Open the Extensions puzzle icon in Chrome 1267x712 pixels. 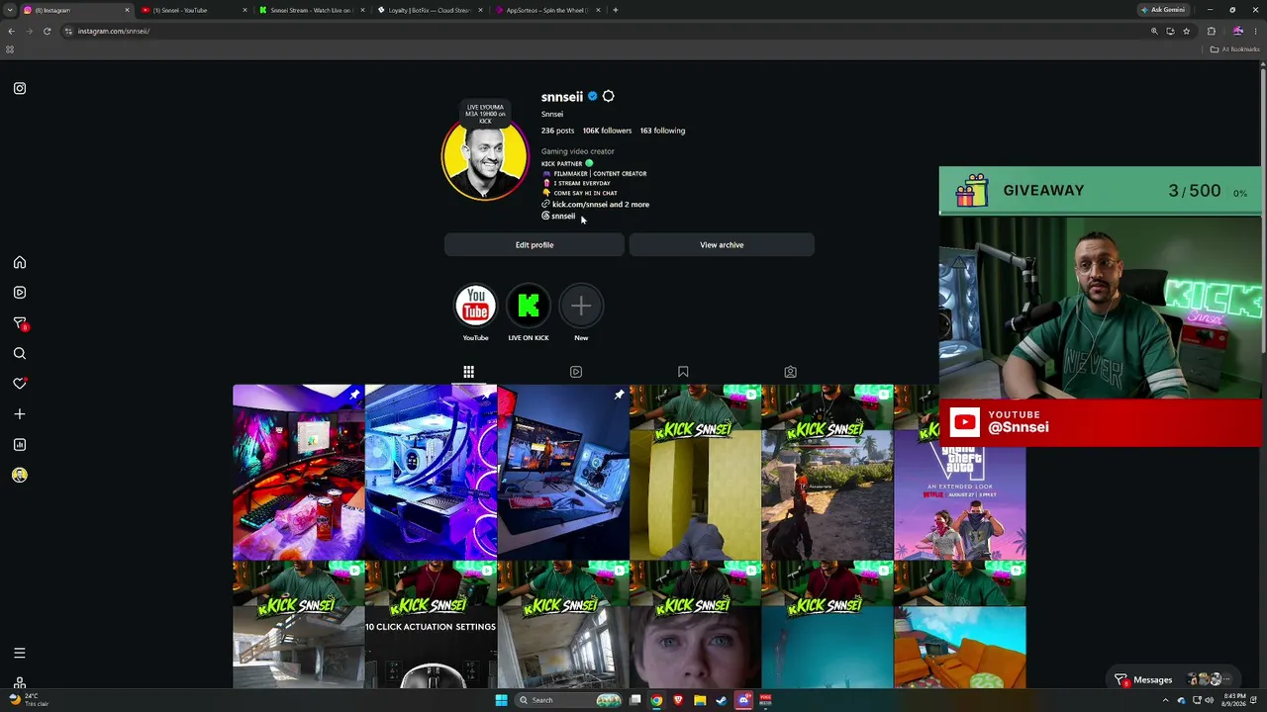pos(1212,31)
